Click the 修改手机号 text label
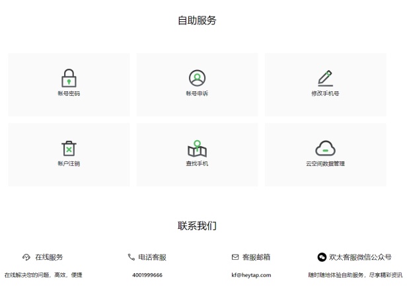The height and width of the screenshot is (287, 407). (x=325, y=94)
